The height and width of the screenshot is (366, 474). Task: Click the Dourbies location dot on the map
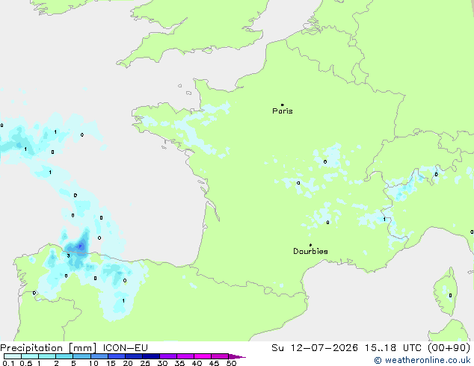click(310, 245)
